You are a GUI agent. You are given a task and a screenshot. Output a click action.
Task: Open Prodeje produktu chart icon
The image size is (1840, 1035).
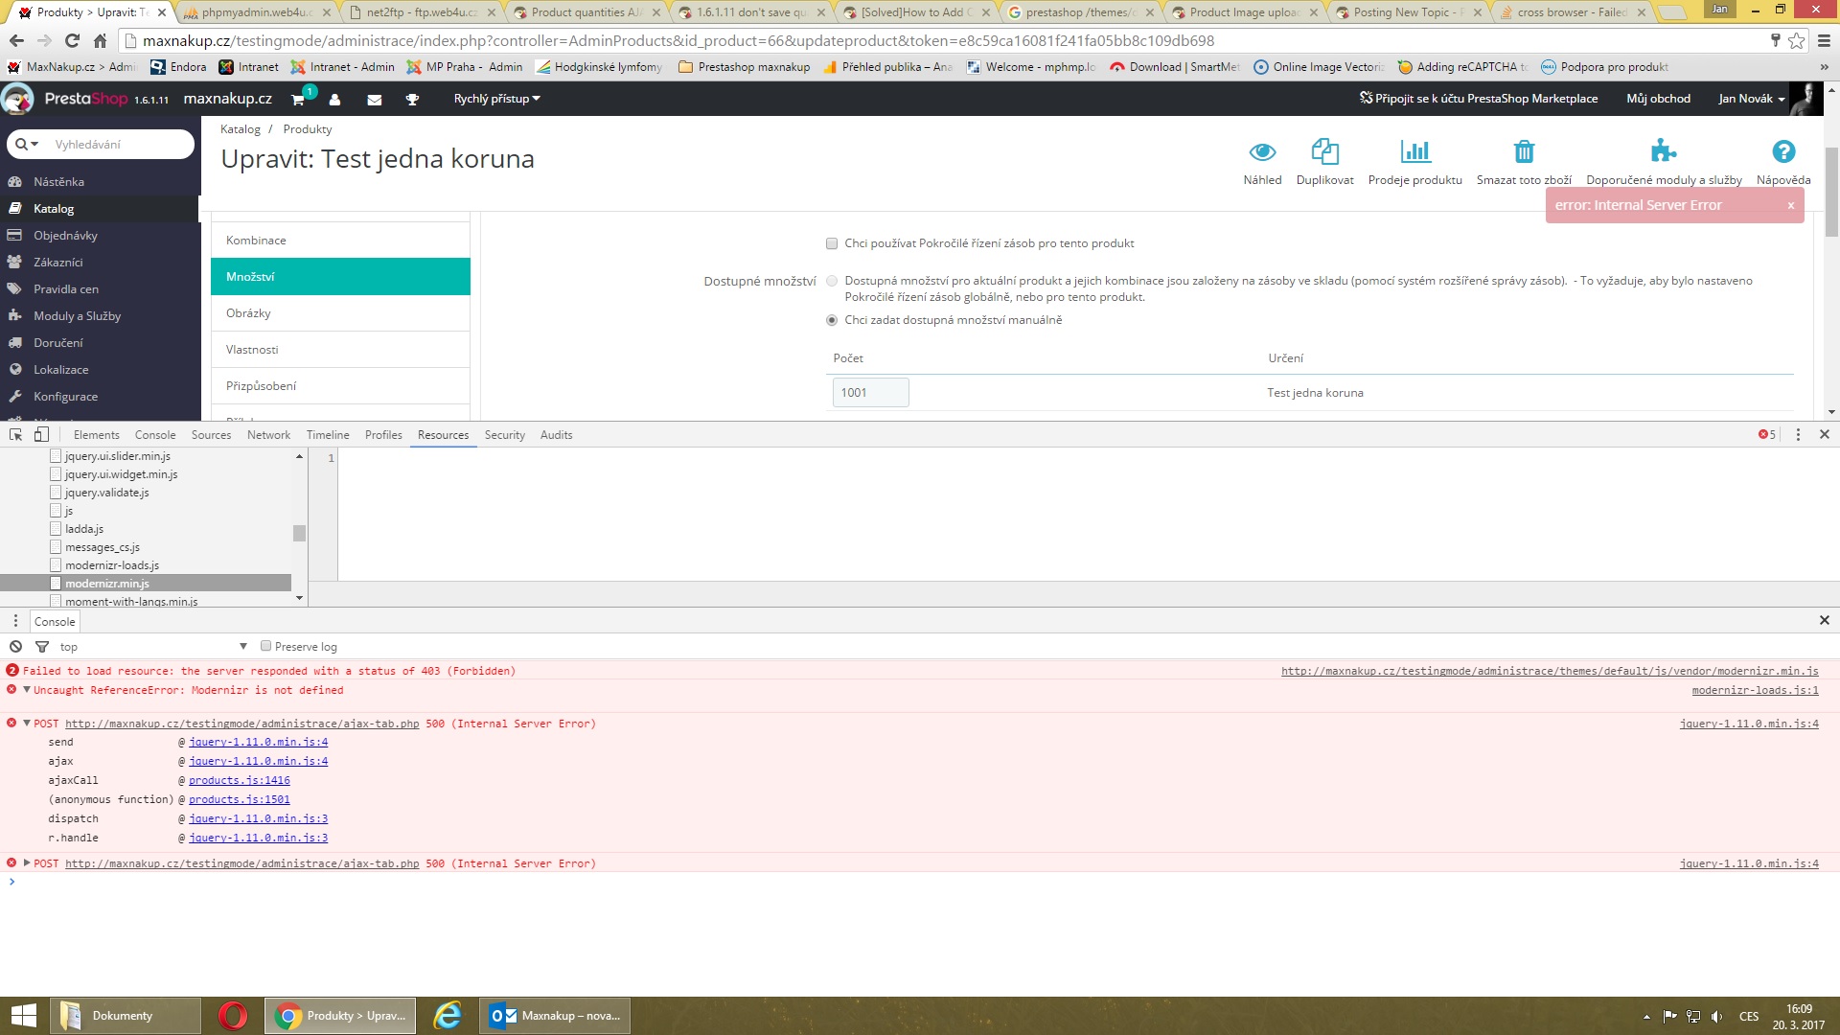pyautogui.click(x=1414, y=152)
